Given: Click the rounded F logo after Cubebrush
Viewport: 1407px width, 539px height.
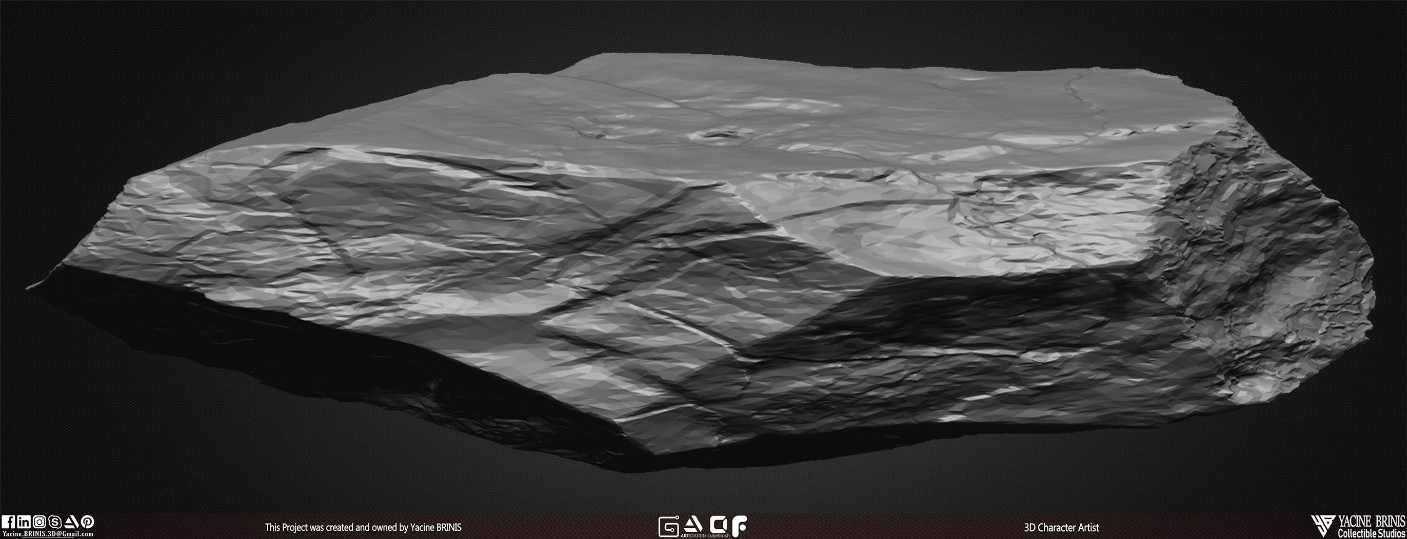Looking at the screenshot, I should tap(739, 527).
